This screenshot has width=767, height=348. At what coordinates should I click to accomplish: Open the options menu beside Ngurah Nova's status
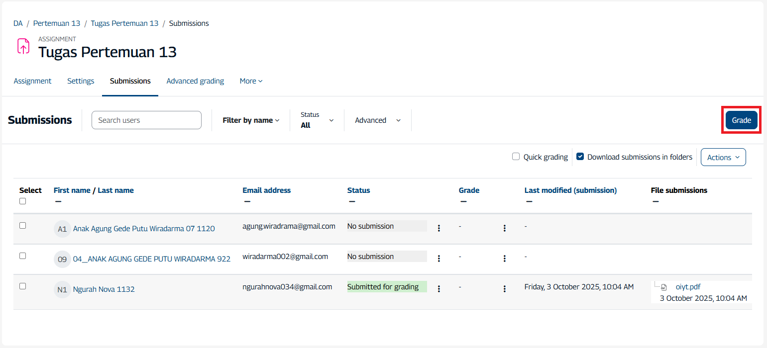tap(438, 288)
